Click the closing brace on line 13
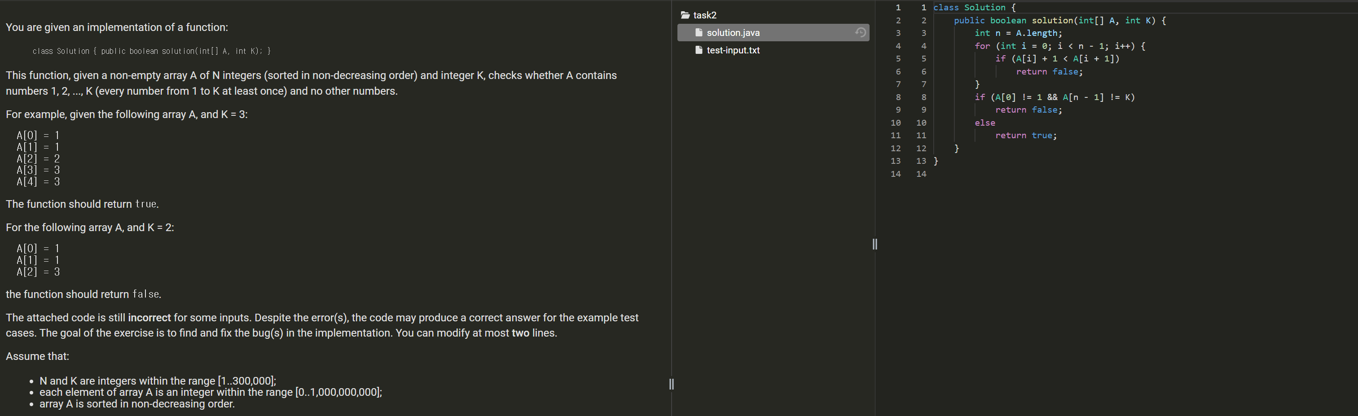Image resolution: width=1358 pixels, height=416 pixels. click(936, 161)
